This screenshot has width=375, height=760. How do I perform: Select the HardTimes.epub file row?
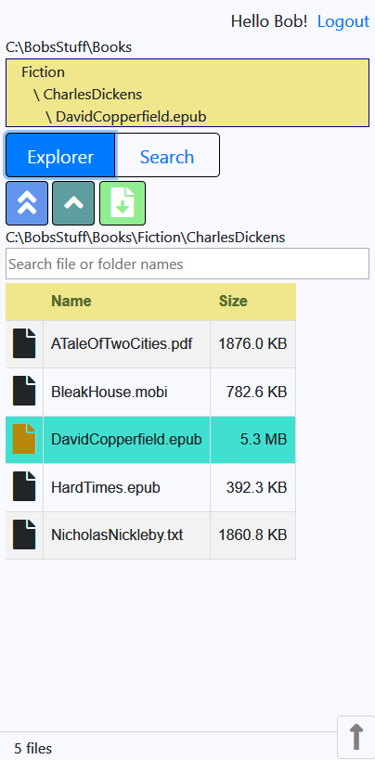[150, 487]
